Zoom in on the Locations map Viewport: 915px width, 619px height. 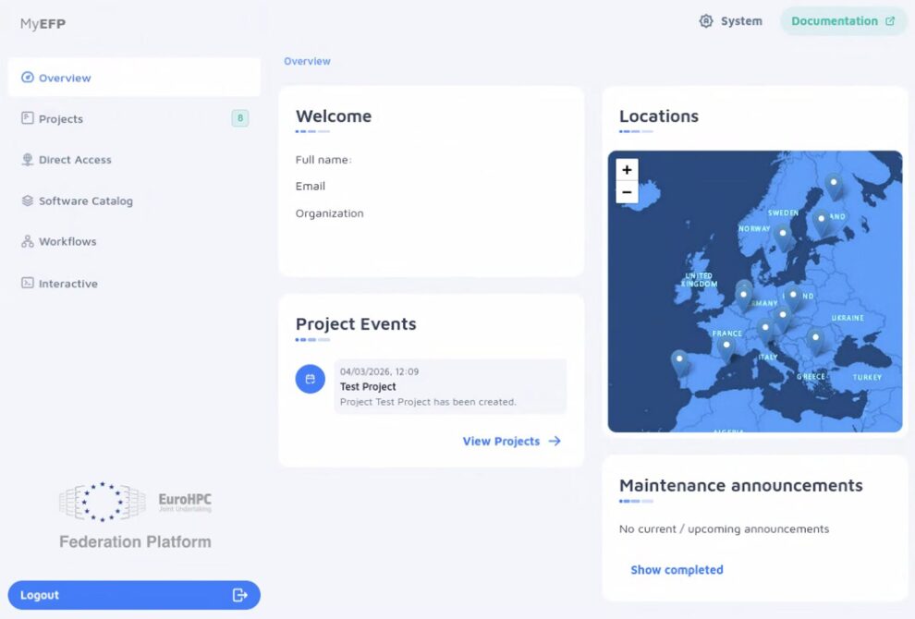[x=627, y=170]
